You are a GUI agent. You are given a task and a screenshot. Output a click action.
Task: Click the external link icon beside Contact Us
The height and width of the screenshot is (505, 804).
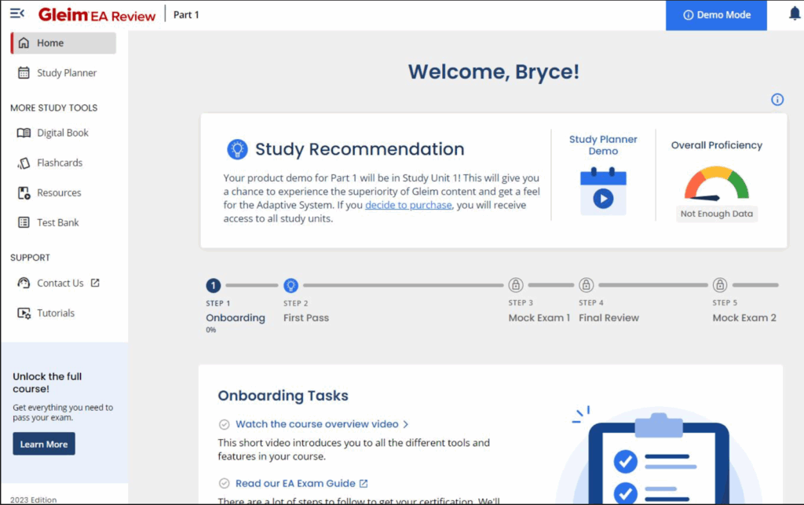(95, 283)
